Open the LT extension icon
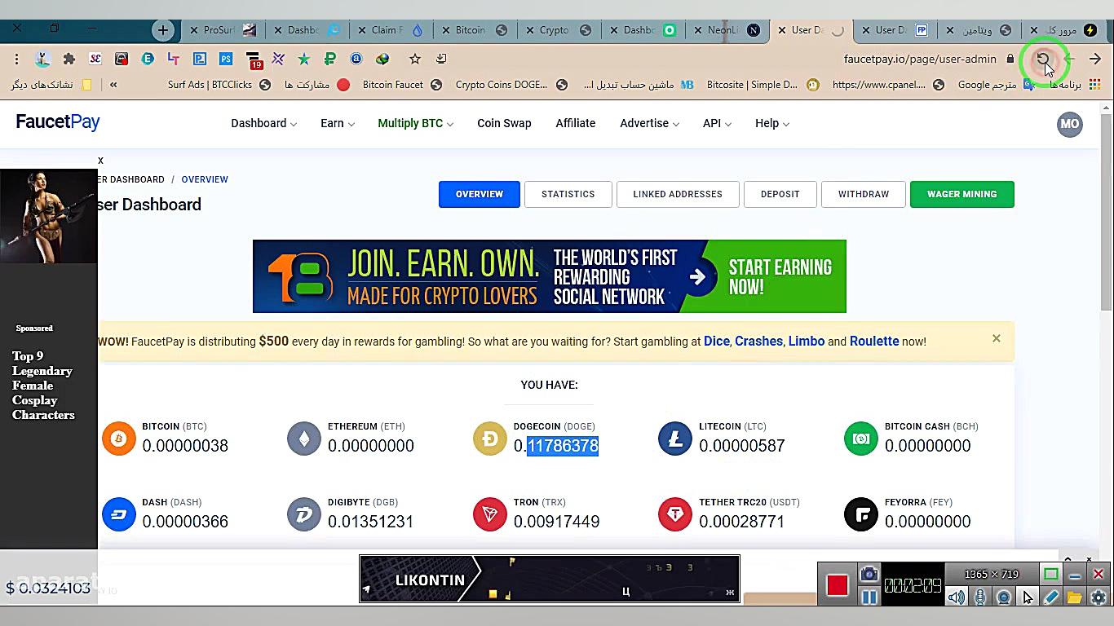This screenshot has width=1114, height=626. click(x=174, y=59)
